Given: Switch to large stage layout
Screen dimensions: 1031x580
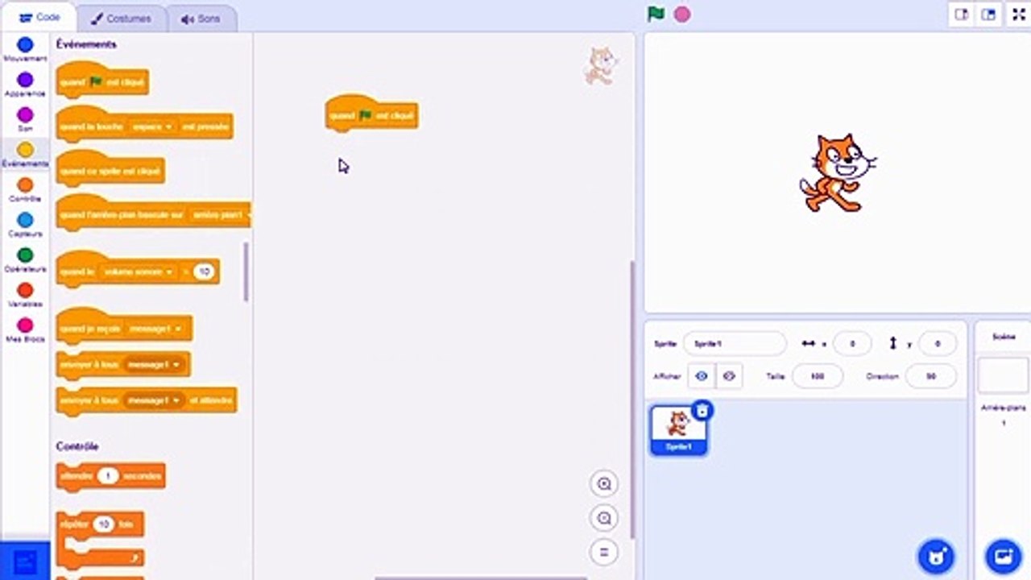Looking at the screenshot, I should click(988, 14).
